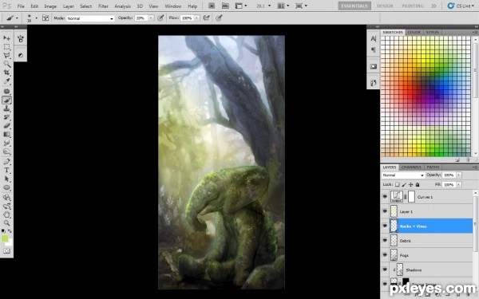Select the Eraser tool

click(6, 126)
